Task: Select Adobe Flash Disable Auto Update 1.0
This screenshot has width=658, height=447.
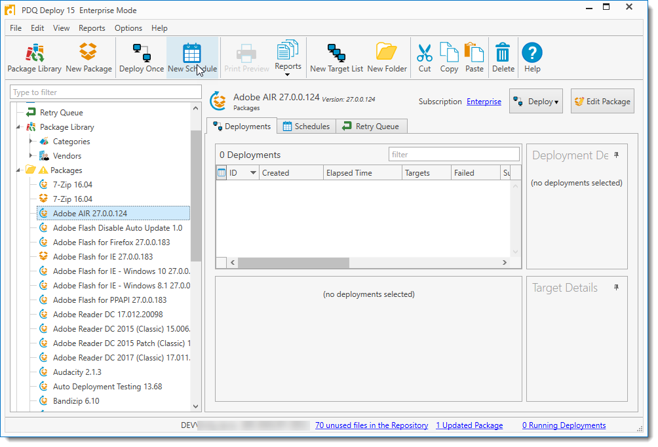Action: tap(117, 228)
